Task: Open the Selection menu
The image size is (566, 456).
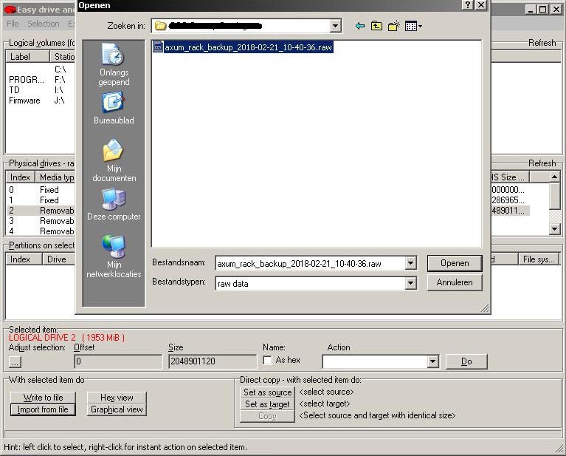Action: pyautogui.click(x=43, y=24)
